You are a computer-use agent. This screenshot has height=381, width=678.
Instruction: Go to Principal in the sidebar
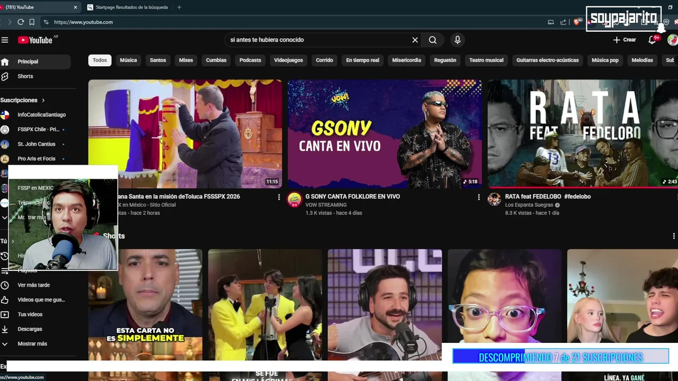pos(35,61)
